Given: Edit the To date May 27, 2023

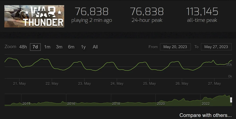Looking at the screenshot, I should click(x=216, y=47).
